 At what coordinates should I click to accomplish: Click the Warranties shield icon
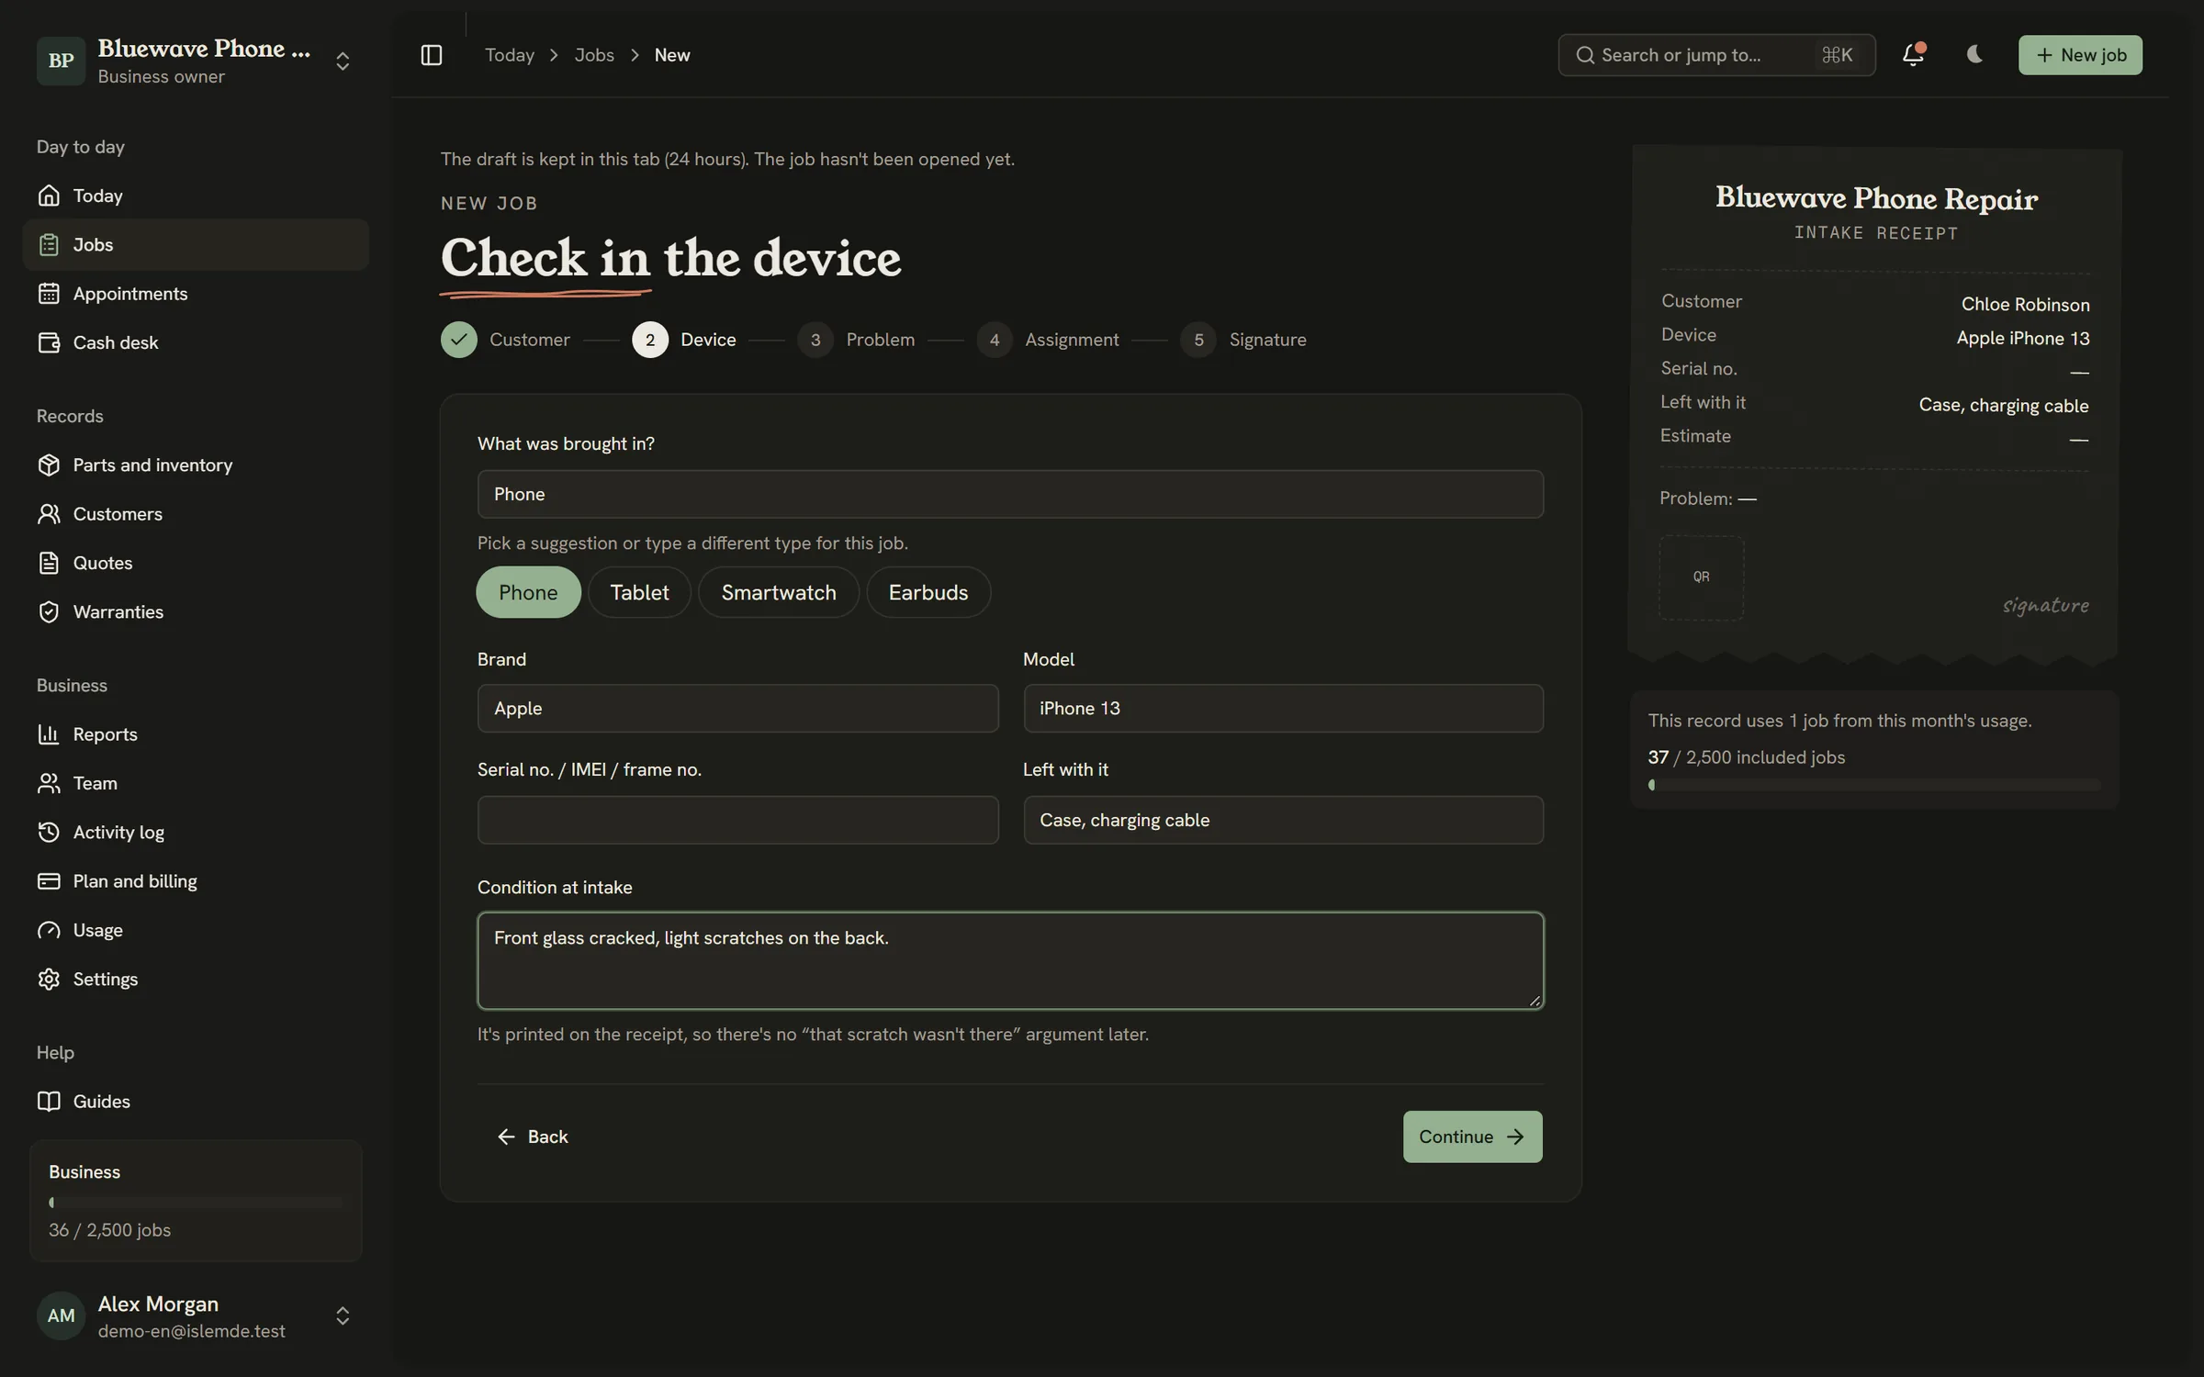[49, 612]
